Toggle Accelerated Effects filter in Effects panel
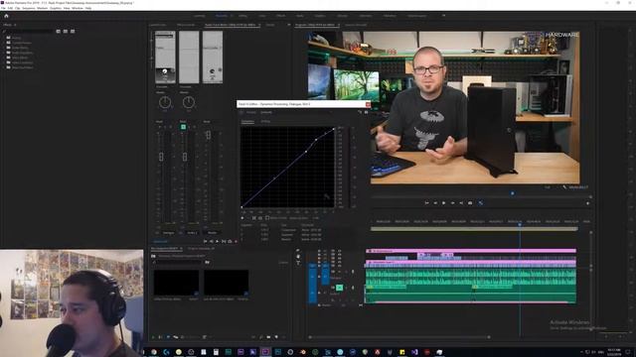636x357 pixels. (x=59, y=31)
